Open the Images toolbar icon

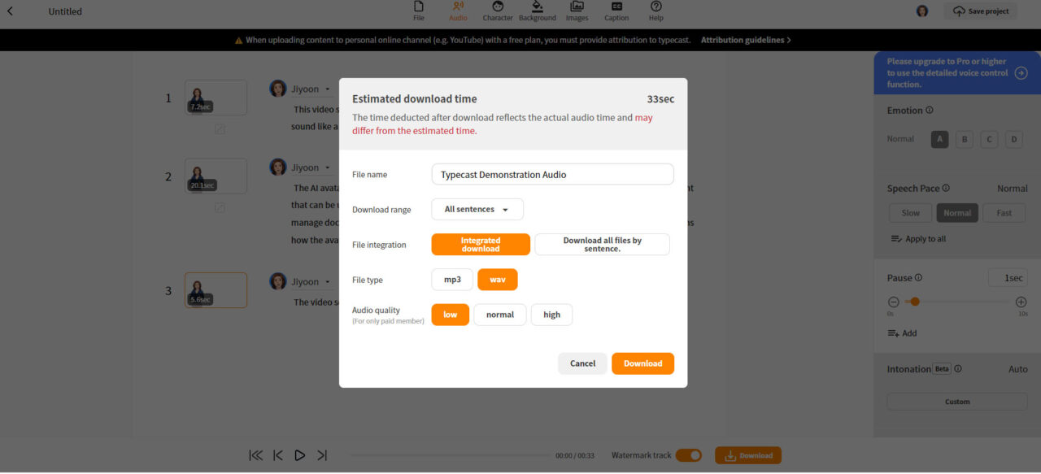577,11
